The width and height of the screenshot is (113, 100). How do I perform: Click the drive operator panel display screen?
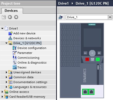point(92,38)
